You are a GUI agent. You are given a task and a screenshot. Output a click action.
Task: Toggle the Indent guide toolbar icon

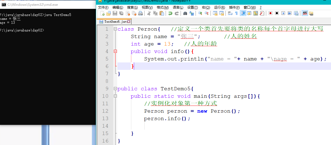click(243, 14)
